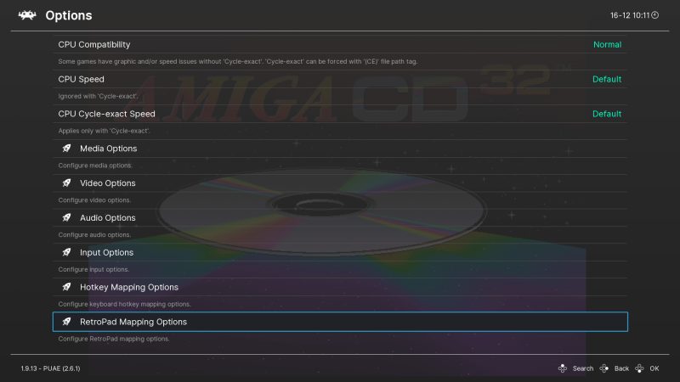Open the CPU Compatibility setting
The width and height of the screenshot is (680, 382).
tap(340, 45)
